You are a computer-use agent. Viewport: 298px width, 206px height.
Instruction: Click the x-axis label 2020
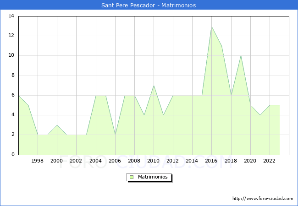click(x=250, y=161)
